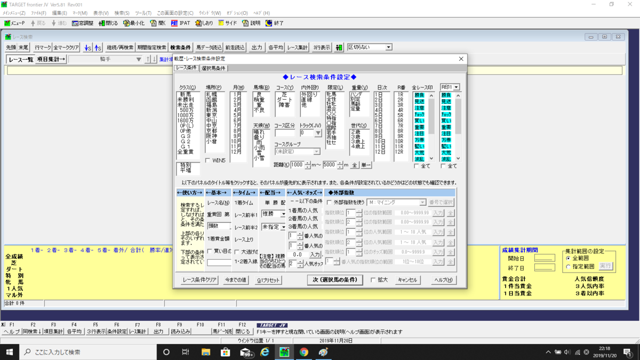This screenshot has height=360, width=640.
Task: Click the コース区分 input field
Action: pos(284,133)
